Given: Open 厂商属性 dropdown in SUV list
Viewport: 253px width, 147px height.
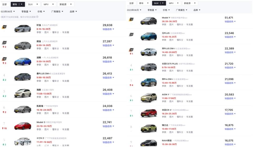Looking at the screenshot, I should coord(182,10).
